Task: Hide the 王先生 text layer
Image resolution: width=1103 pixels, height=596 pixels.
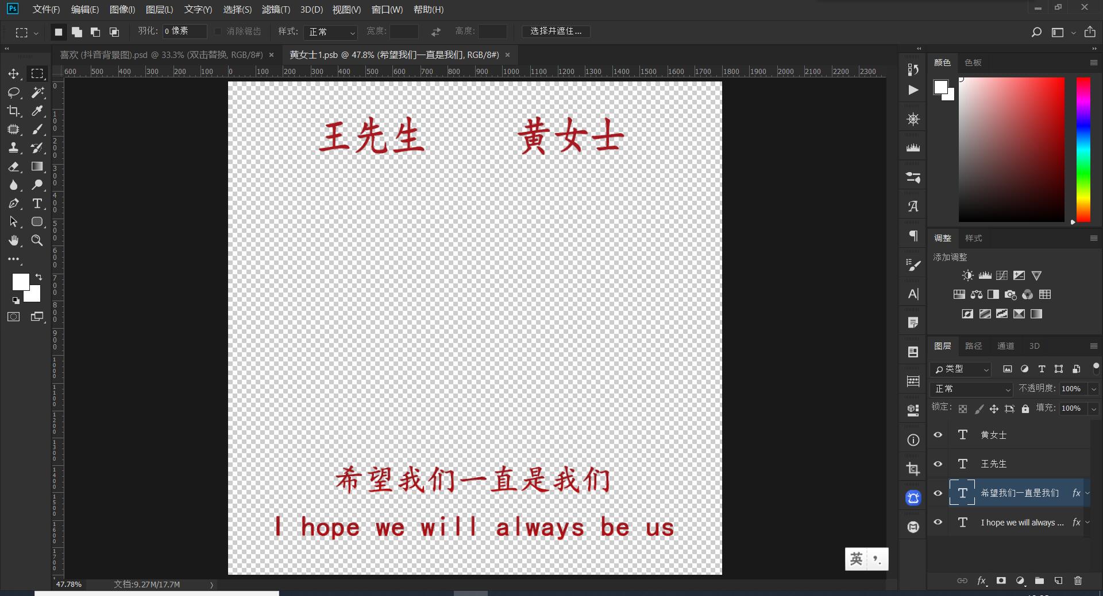Action: click(x=938, y=463)
